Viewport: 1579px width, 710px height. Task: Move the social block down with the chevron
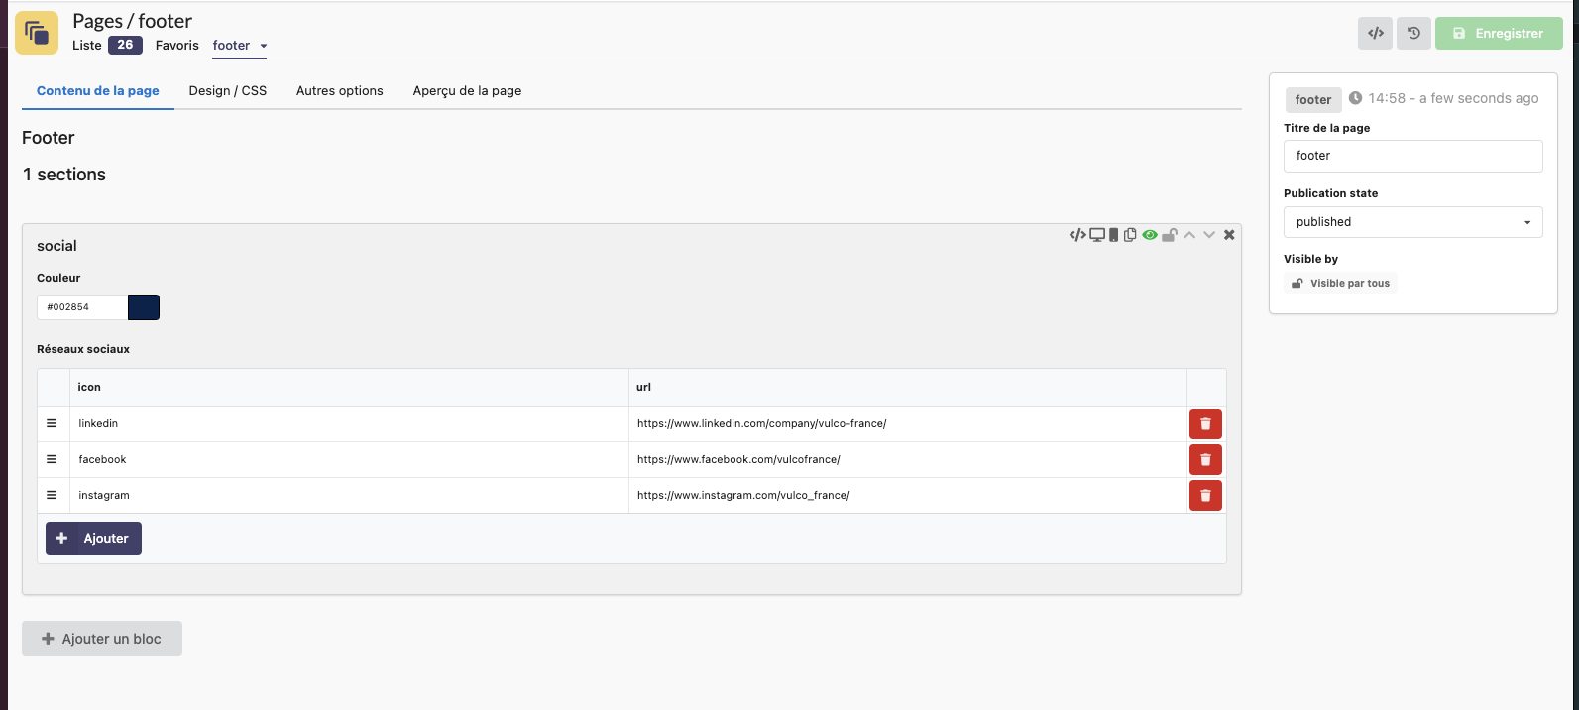click(x=1209, y=235)
